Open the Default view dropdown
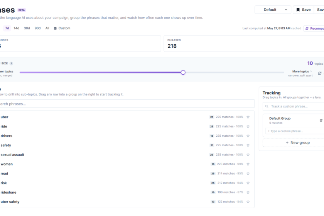The image size is (324, 216). (x=273, y=10)
